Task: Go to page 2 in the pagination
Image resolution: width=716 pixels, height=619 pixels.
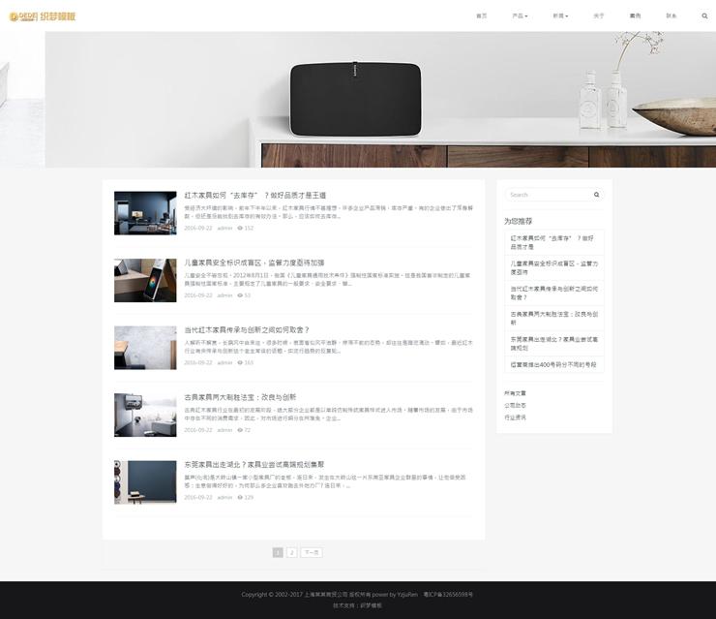Action: click(x=292, y=553)
